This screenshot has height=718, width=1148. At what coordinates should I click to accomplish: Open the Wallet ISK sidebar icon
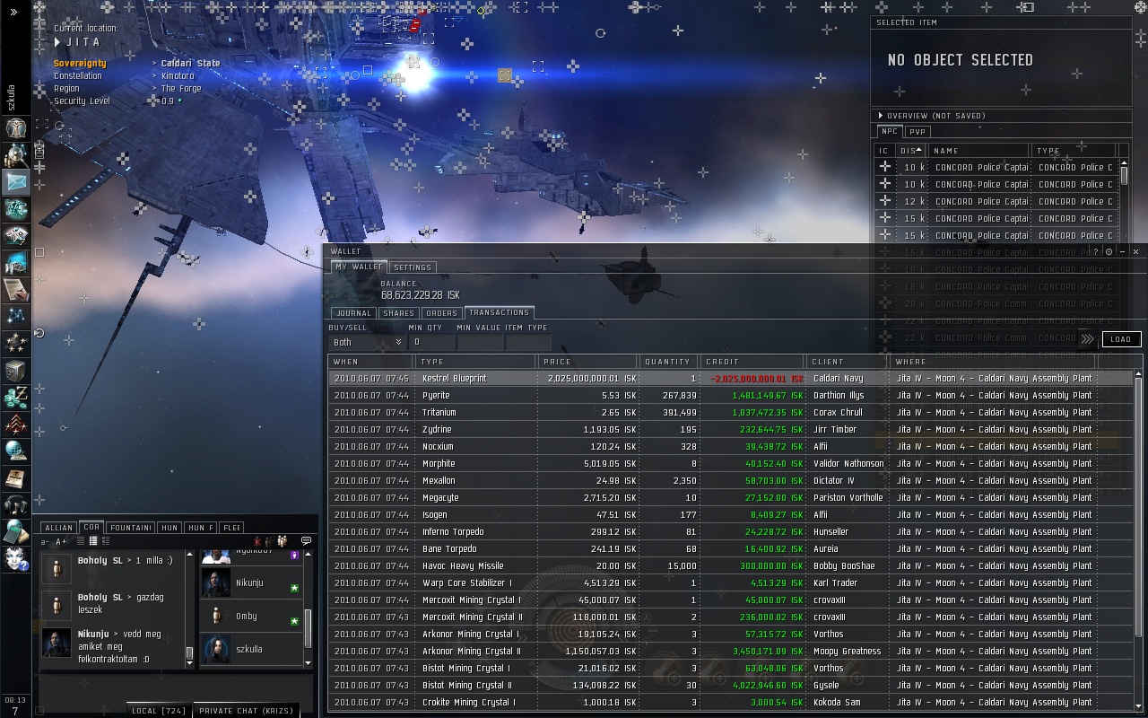[16, 397]
